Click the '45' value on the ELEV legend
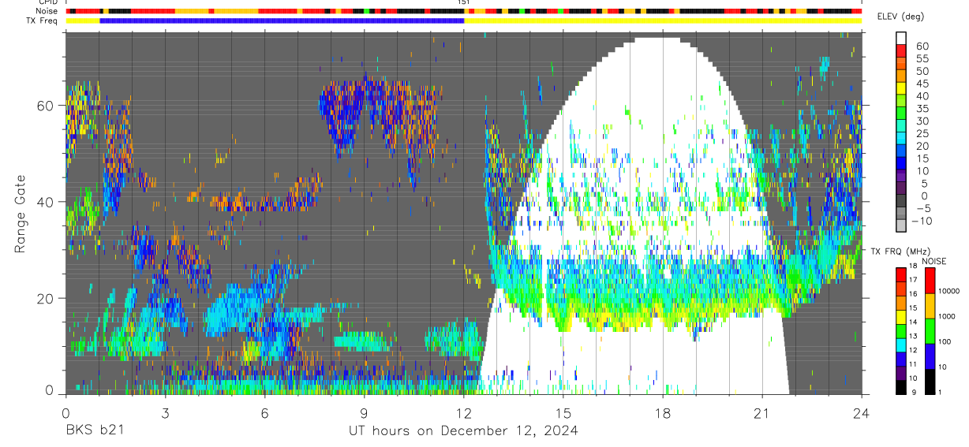The image size is (969, 447). point(922,84)
